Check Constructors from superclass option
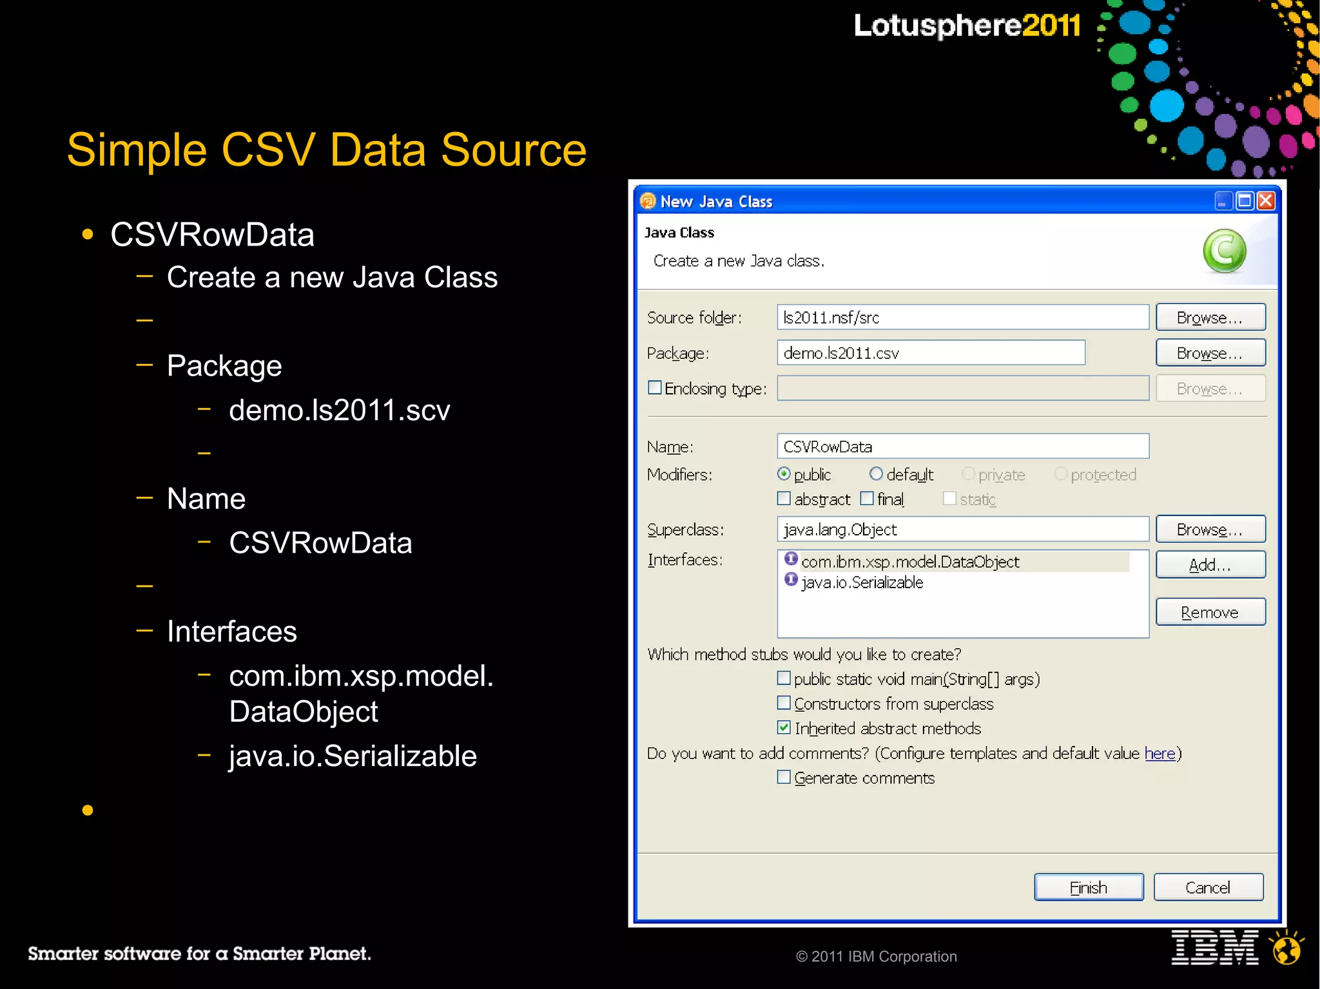 point(784,702)
